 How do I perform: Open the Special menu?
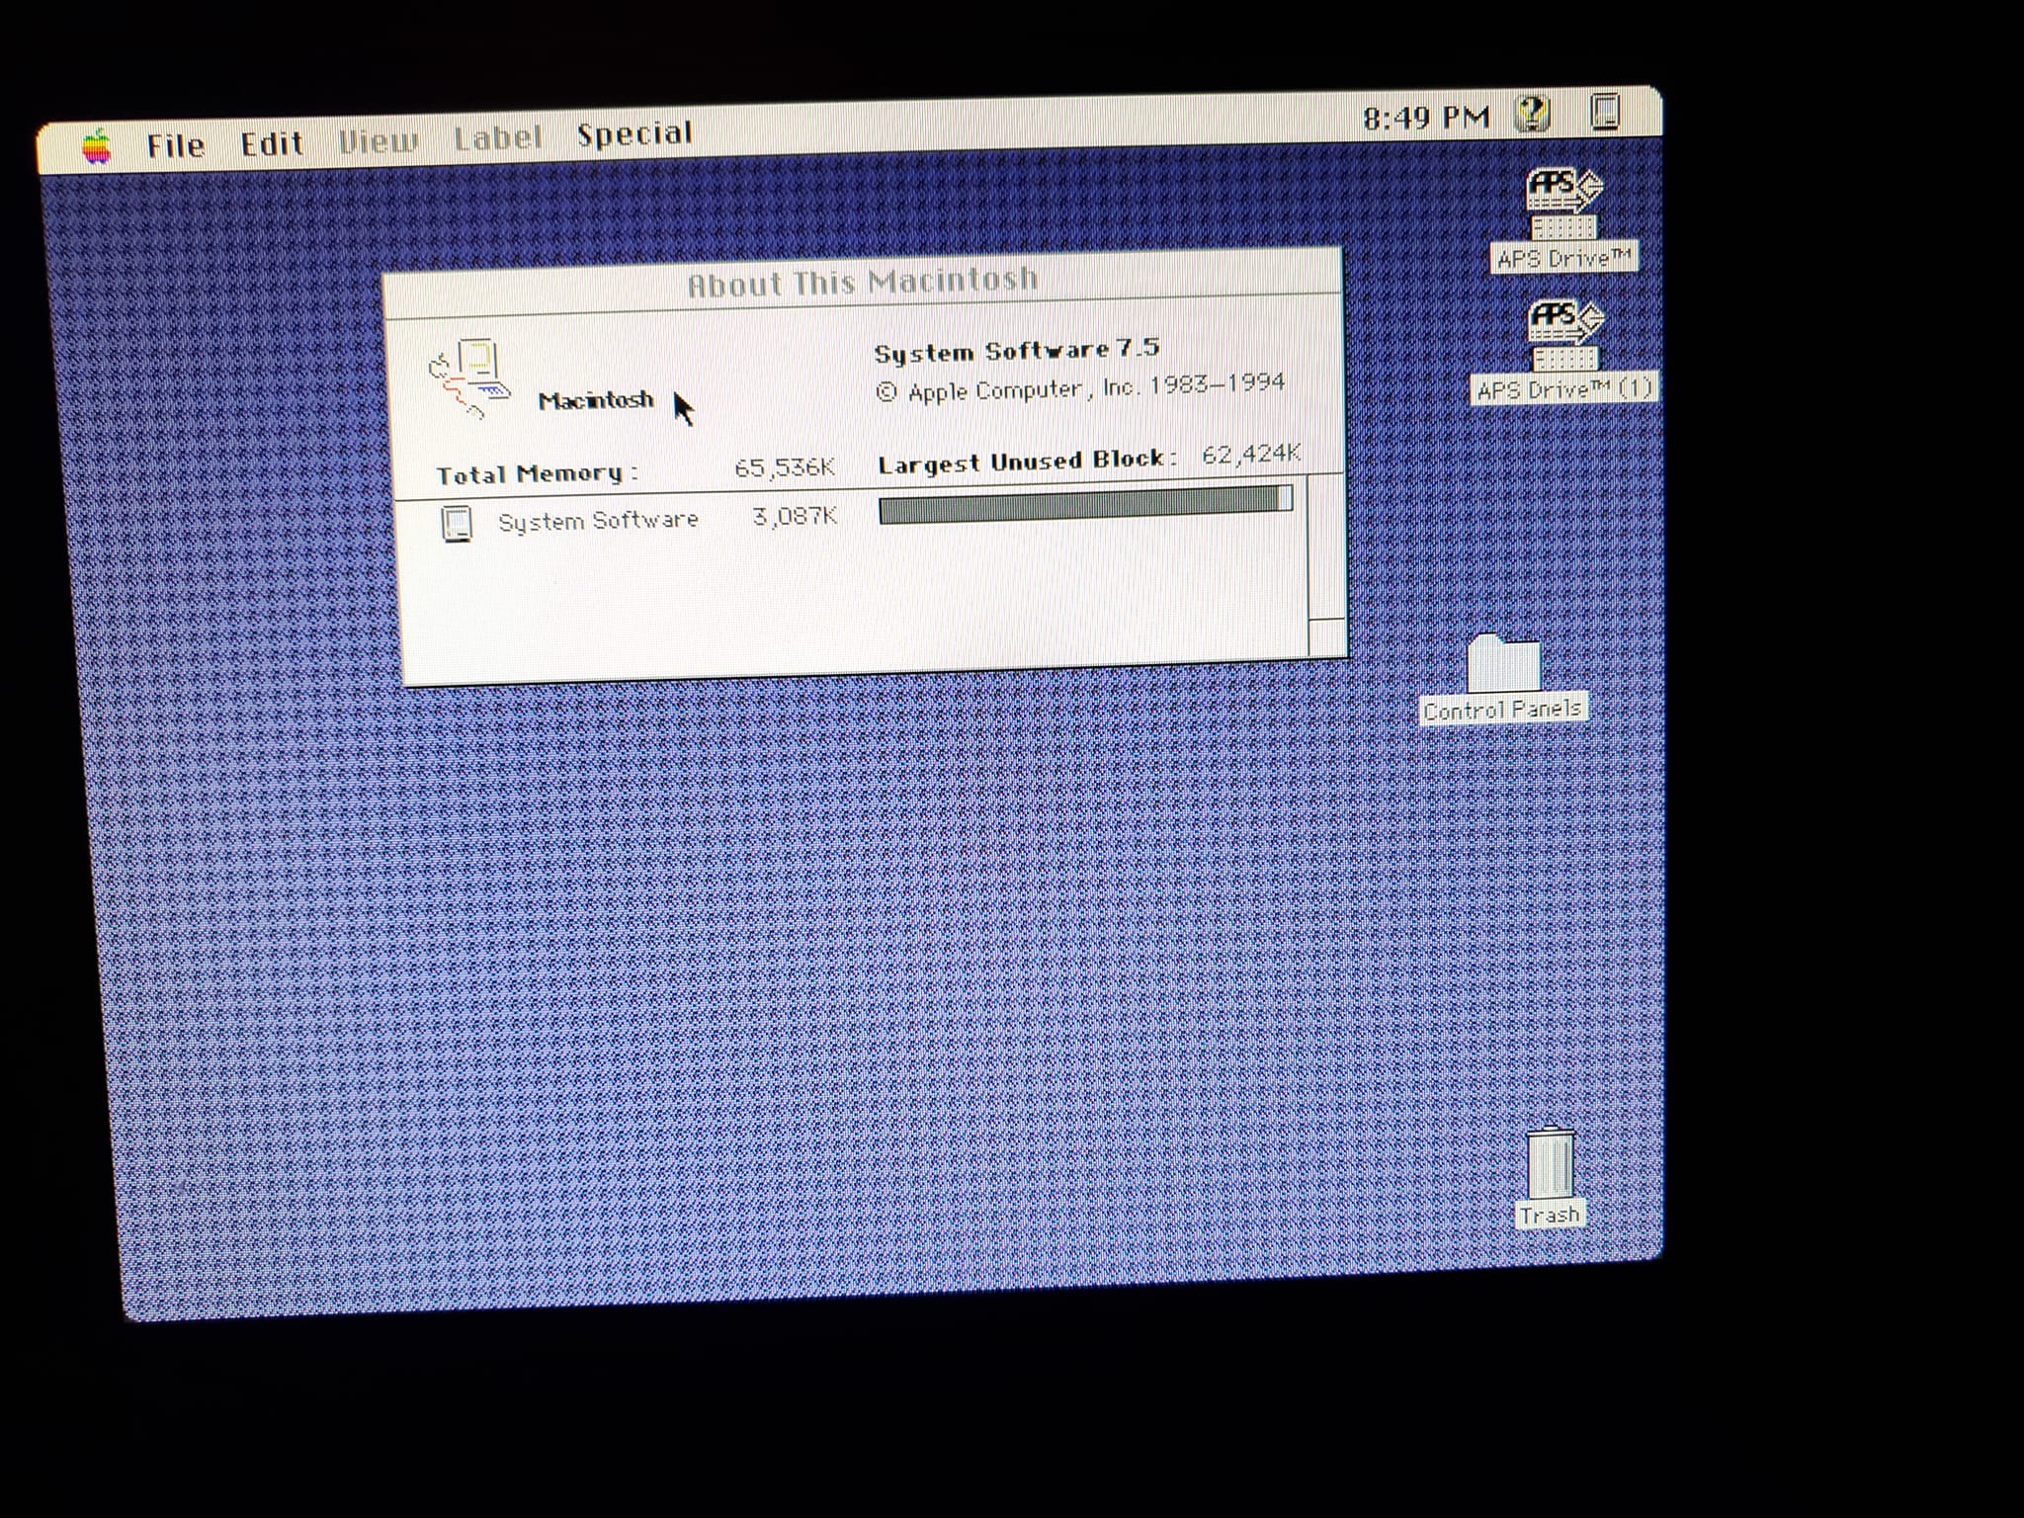pos(634,133)
